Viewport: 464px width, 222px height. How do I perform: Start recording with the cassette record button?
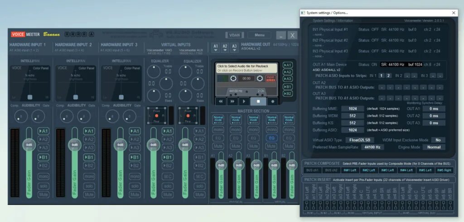pyautogui.click(x=272, y=101)
